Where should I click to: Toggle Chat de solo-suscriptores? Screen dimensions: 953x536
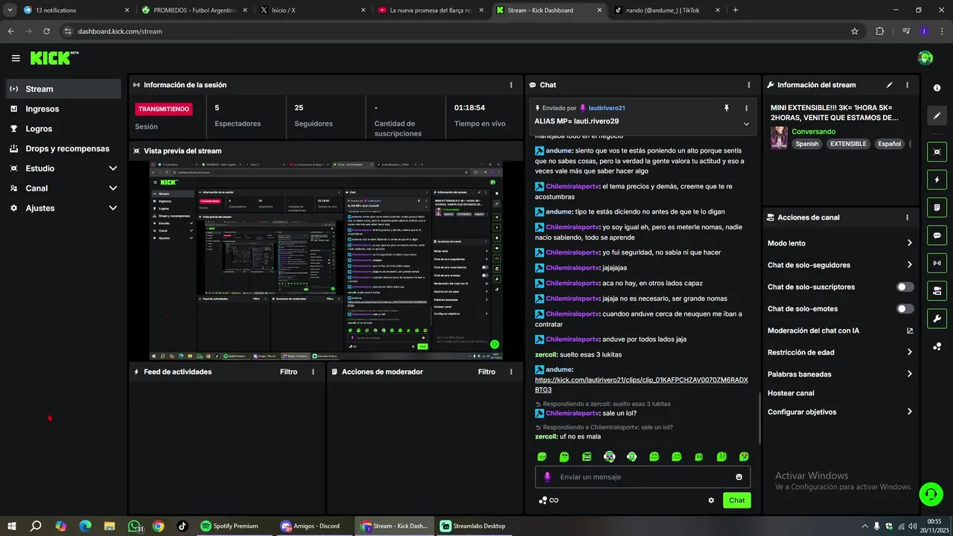[x=905, y=287]
